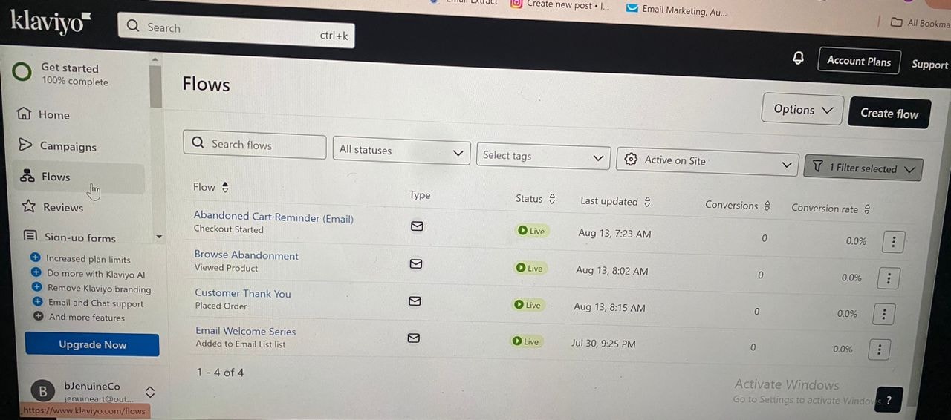Click the Home house icon

[25, 114]
